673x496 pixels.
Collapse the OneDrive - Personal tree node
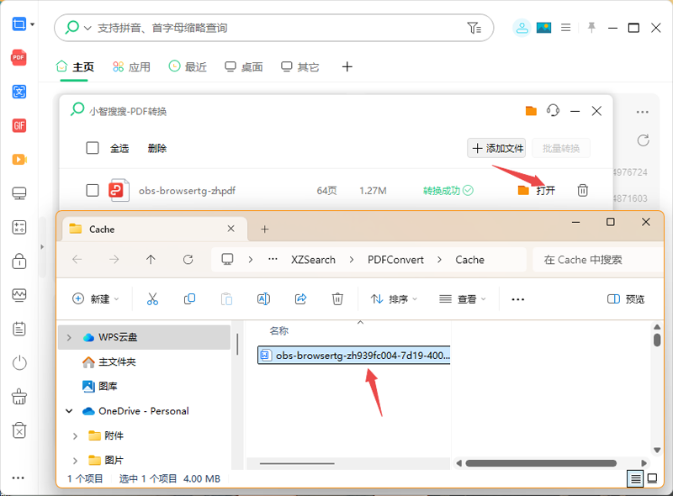tap(69, 411)
